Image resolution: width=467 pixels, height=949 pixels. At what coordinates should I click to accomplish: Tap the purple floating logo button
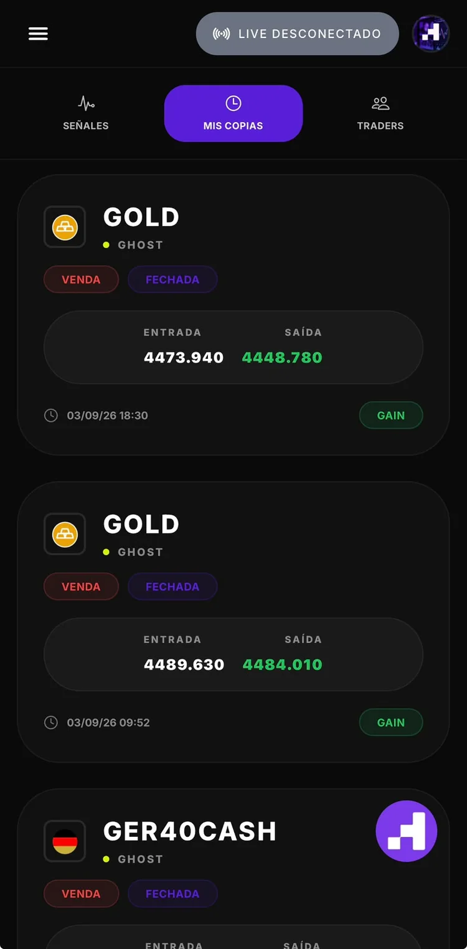click(407, 831)
